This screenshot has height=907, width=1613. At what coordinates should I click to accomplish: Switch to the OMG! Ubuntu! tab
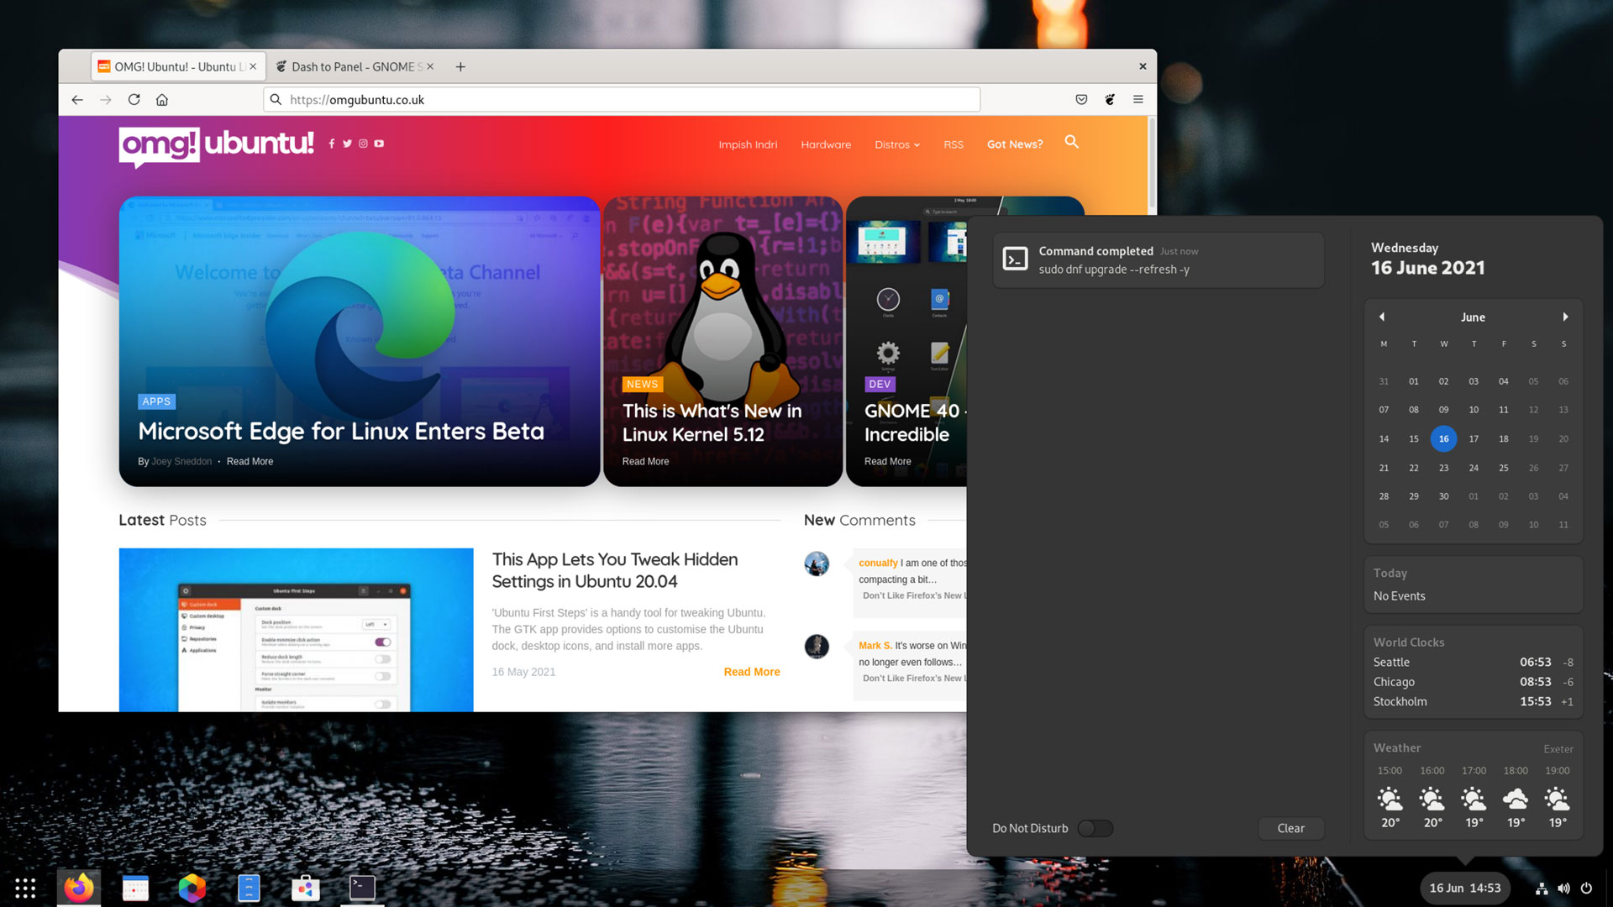178,66
